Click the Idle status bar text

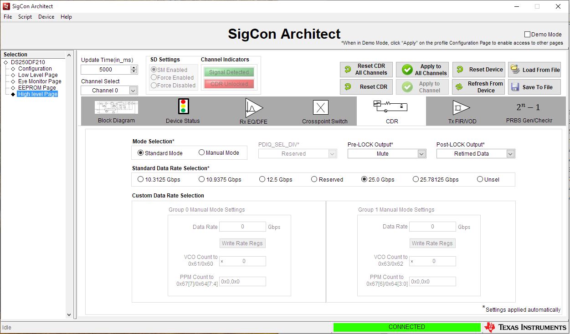pyautogui.click(x=7, y=327)
